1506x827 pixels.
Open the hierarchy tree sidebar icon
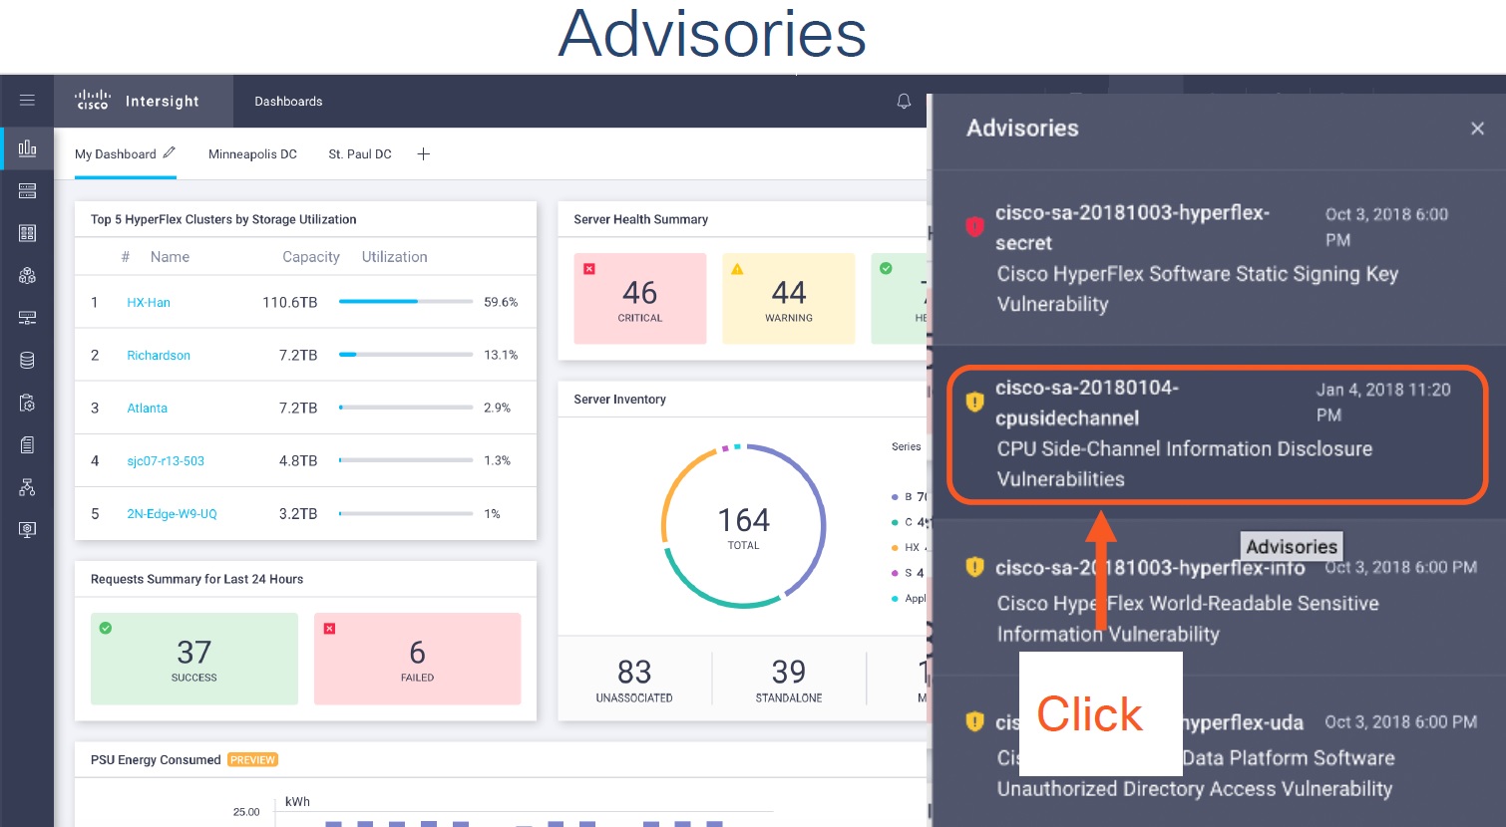pos(27,487)
